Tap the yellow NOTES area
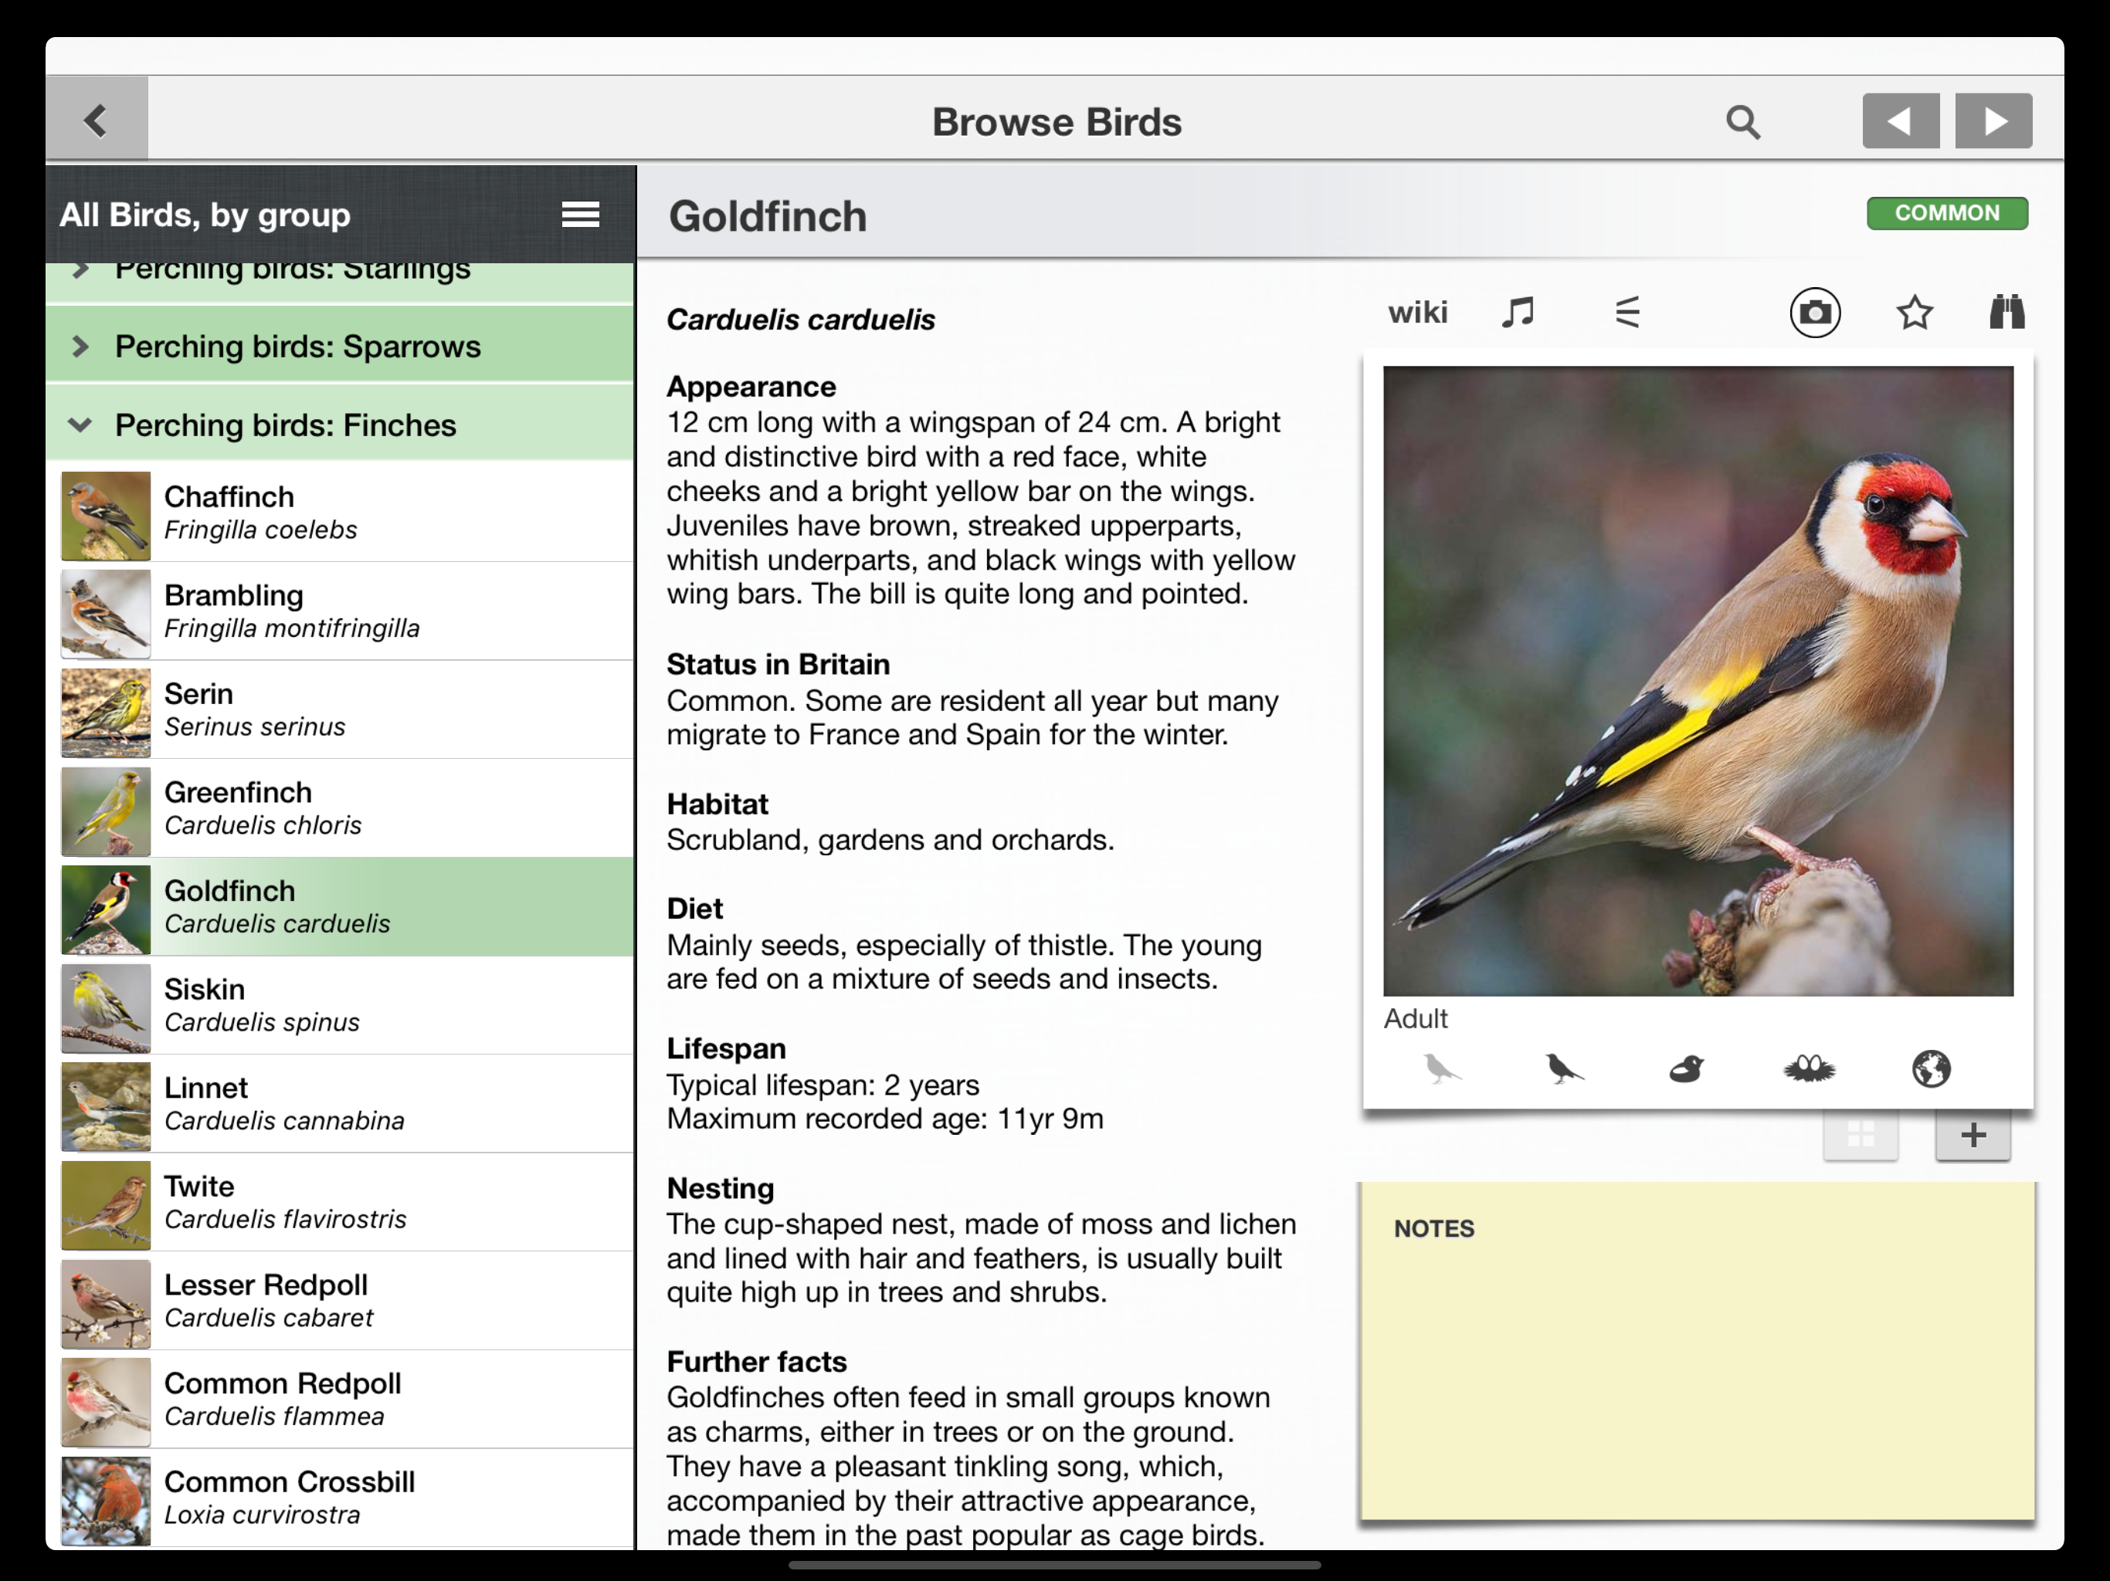The image size is (2110, 1581). pos(1696,1350)
